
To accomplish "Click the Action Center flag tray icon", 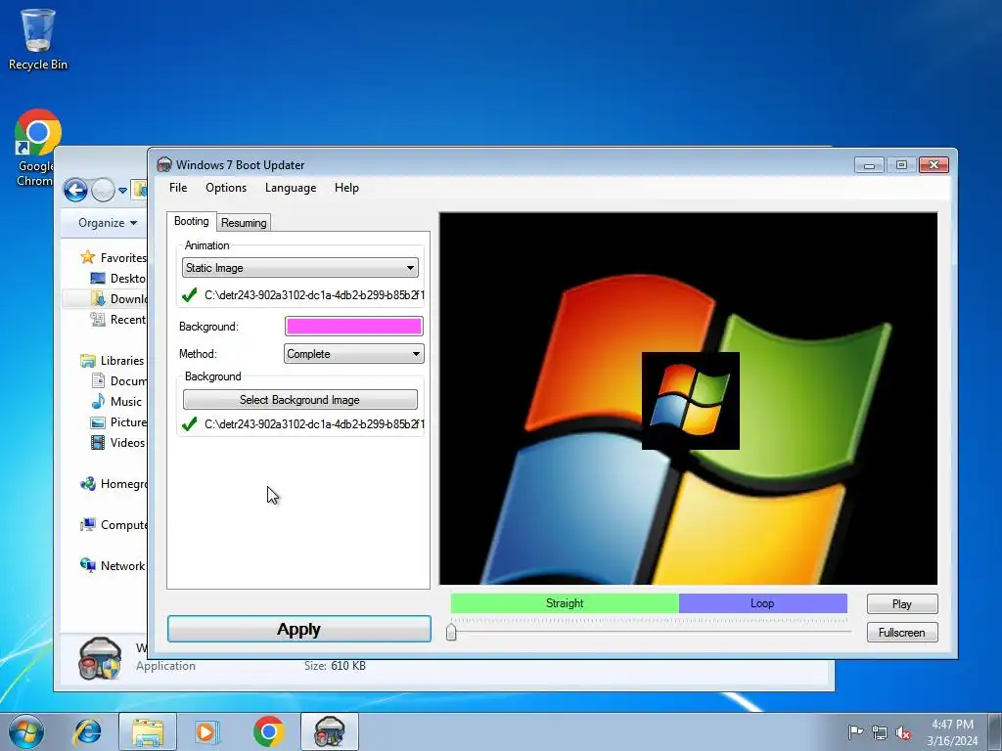I will pyautogui.click(x=855, y=731).
